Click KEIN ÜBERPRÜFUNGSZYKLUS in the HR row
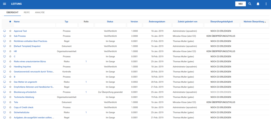 coord(221,51)
